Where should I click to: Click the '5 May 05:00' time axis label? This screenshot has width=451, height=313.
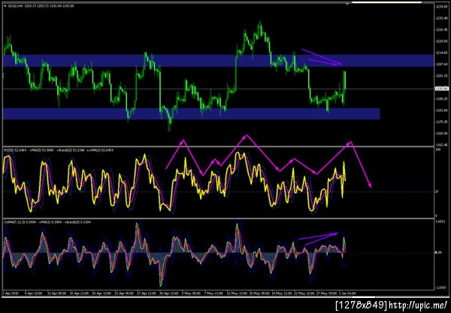click(x=191, y=293)
